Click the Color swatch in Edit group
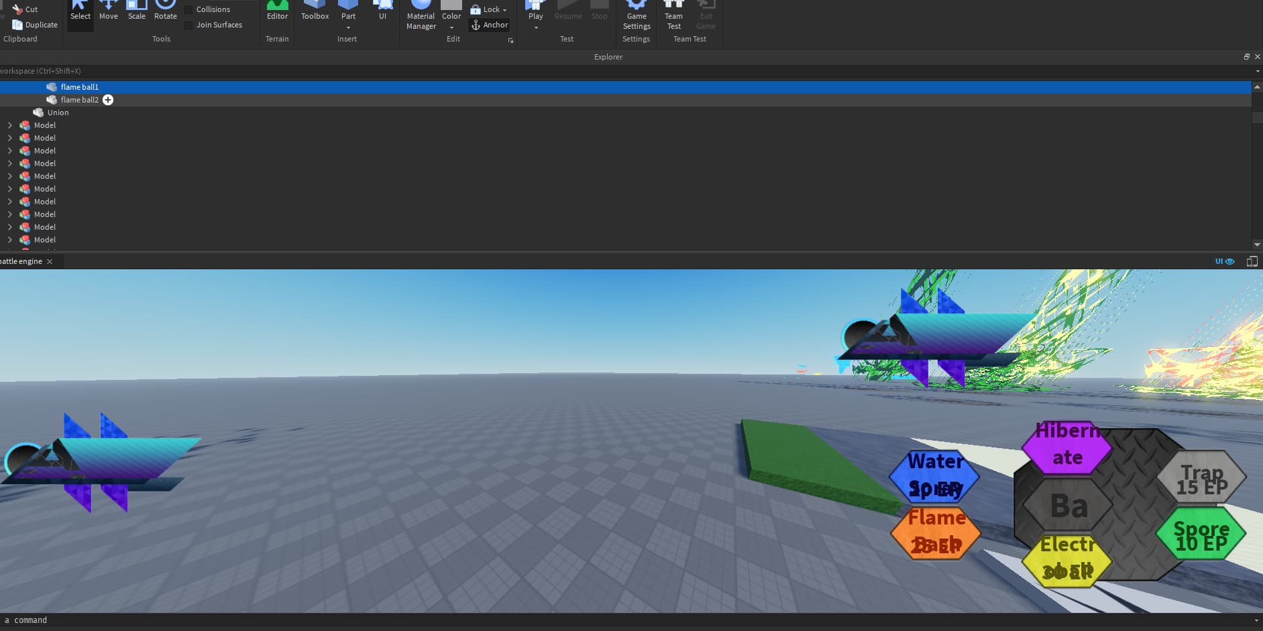This screenshot has height=631, width=1263. [451, 5]
